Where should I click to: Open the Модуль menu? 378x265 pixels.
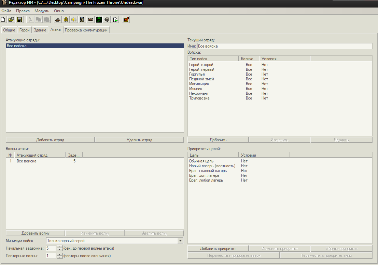pyautogui.click(x=42, y=11)
